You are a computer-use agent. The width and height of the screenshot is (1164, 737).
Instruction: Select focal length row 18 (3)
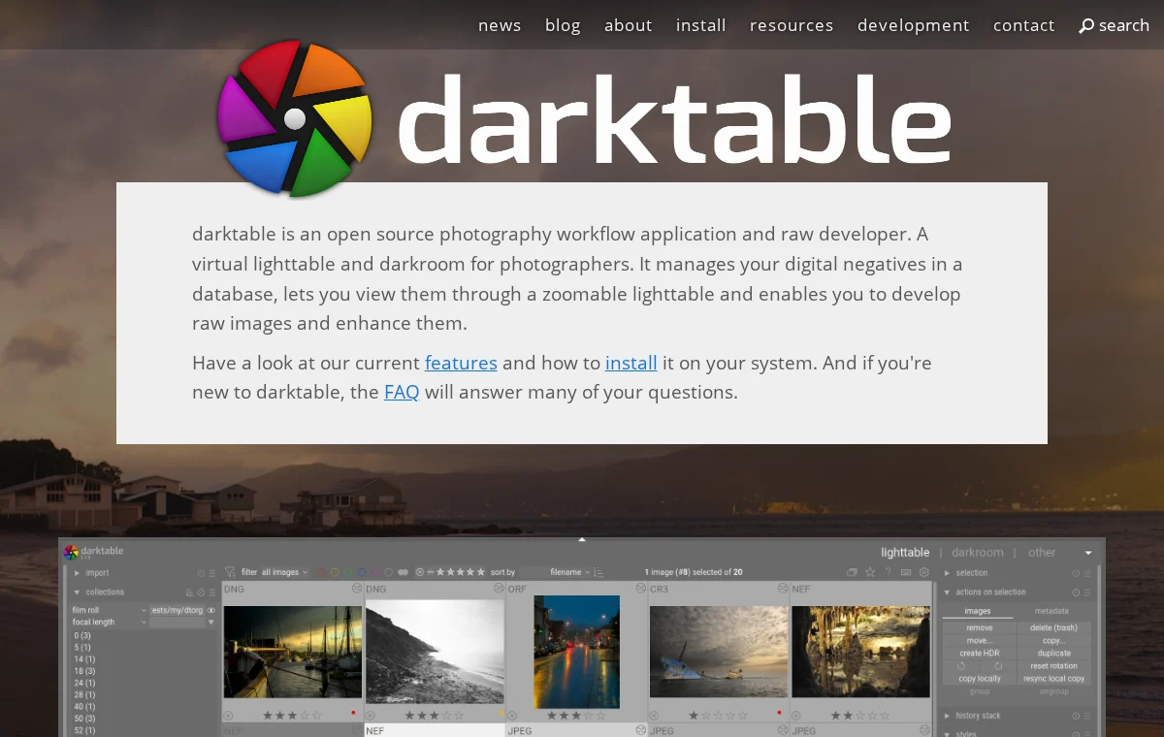[84, 671]
